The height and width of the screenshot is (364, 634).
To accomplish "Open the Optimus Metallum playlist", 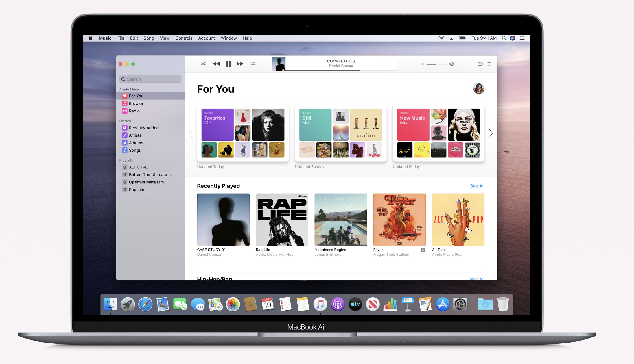I will 150,182.
